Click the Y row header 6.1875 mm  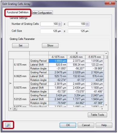21,65
